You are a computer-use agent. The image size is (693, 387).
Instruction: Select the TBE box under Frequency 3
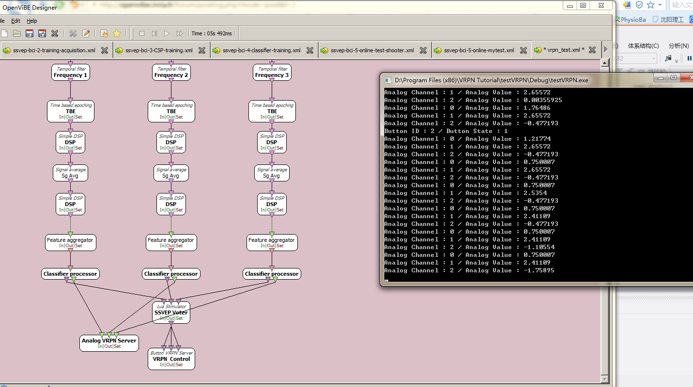pyautogui.click(x=272, y=111)
